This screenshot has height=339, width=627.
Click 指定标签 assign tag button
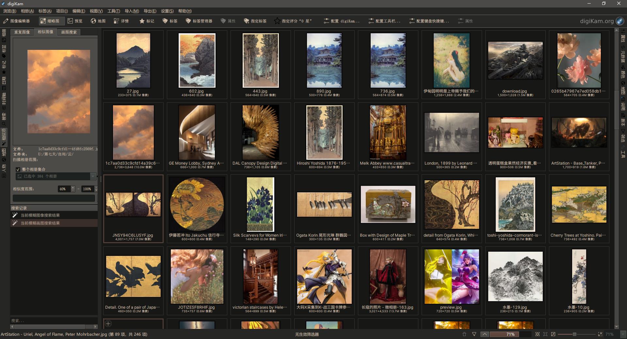(x=255, y=21)
